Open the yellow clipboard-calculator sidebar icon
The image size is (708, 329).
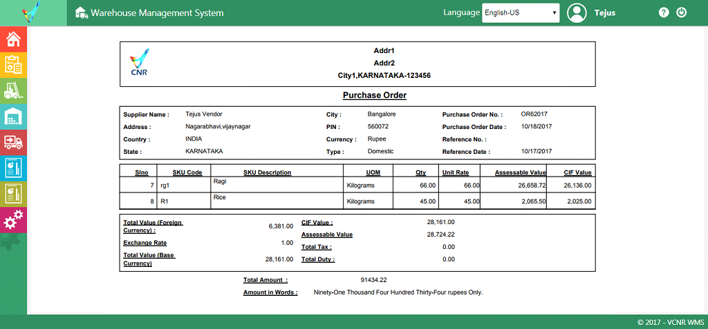click(13, 65)
